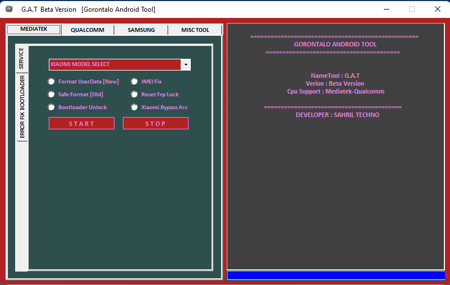The width and height of the screenshot is (450, 285).
Task: Click the STOP button
Action: click(x=155, y=123)
